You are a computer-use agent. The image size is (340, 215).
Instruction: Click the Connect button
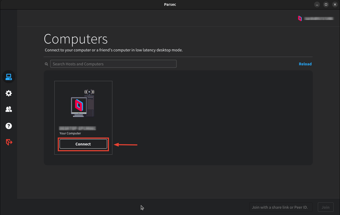point(83,144)
